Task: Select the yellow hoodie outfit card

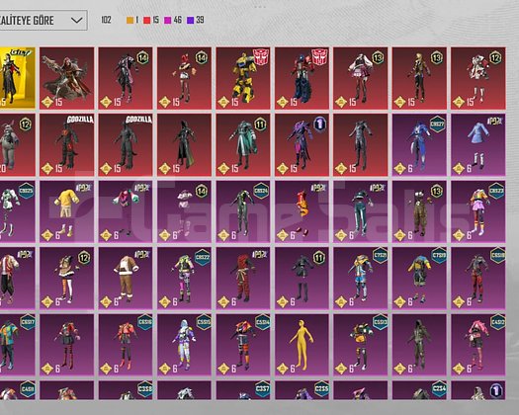Action: click(x=67, y=211)
